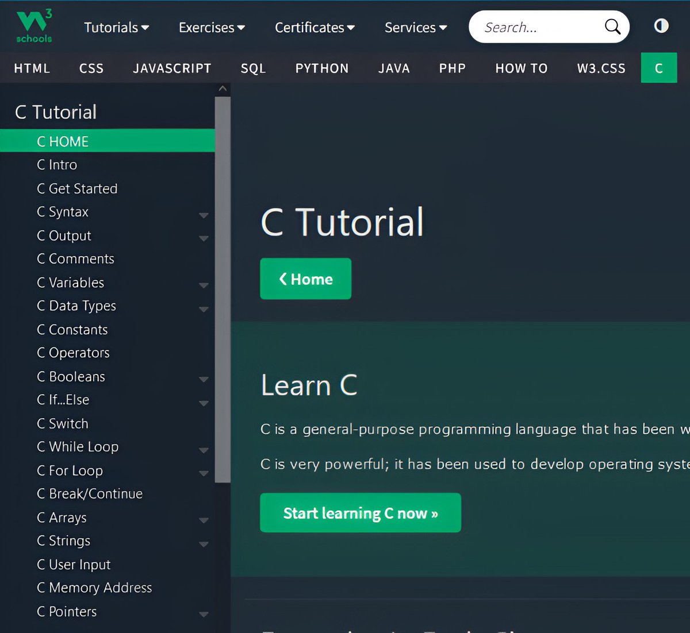
Task: Open the W3.CSS tab
Action: tap(601, 68)
